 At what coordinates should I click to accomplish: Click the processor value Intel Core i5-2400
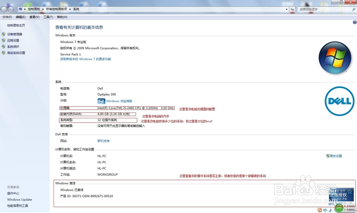click(136, 108)
